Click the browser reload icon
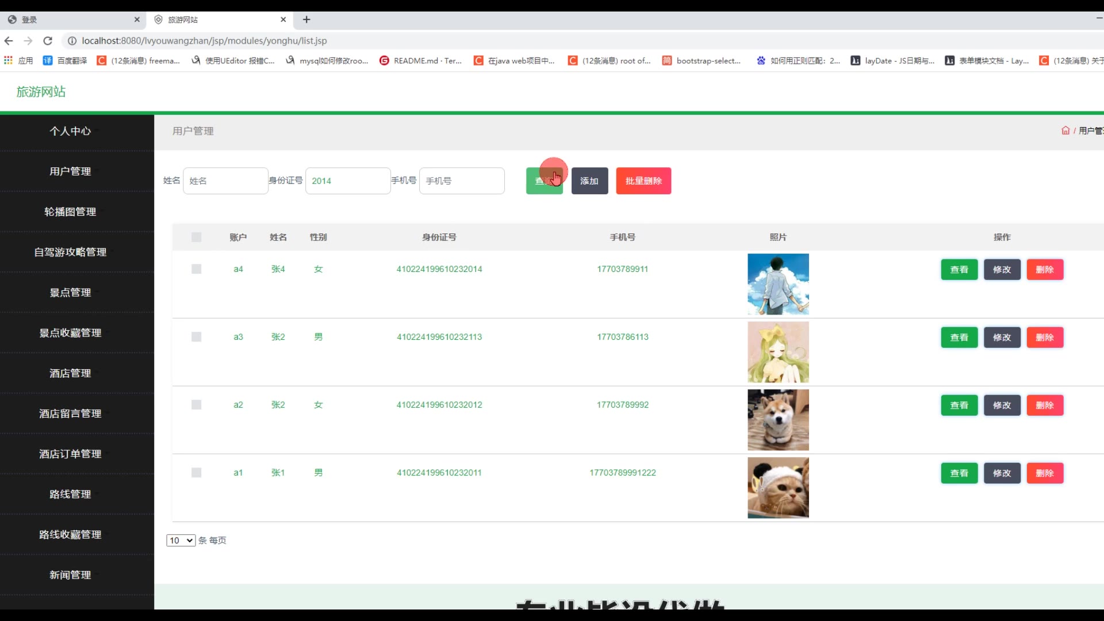The image size is (1104, 621). point(48,41)
